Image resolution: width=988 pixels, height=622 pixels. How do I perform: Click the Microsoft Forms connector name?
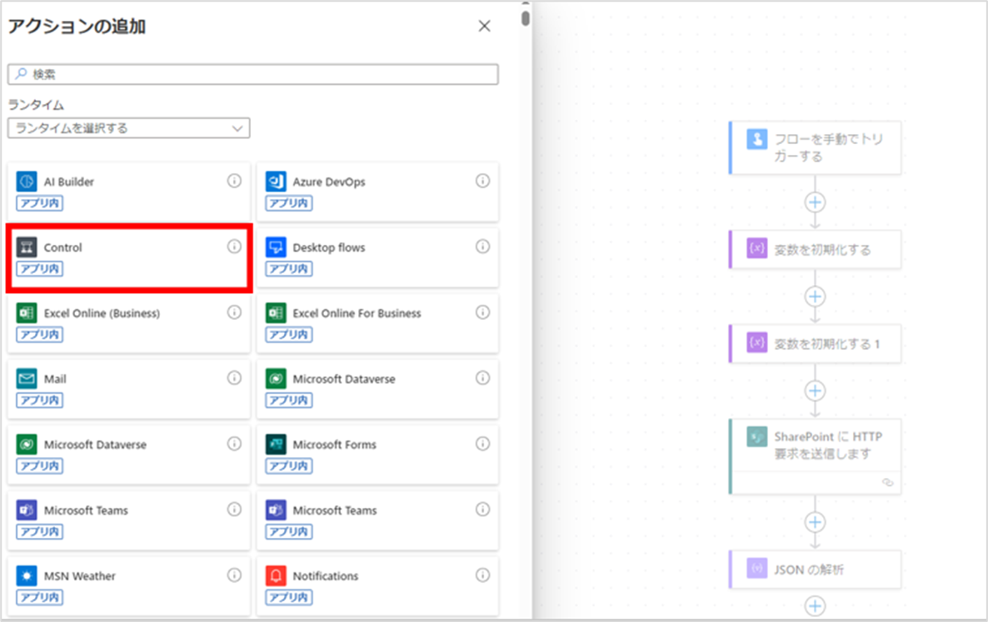(335, 445)
